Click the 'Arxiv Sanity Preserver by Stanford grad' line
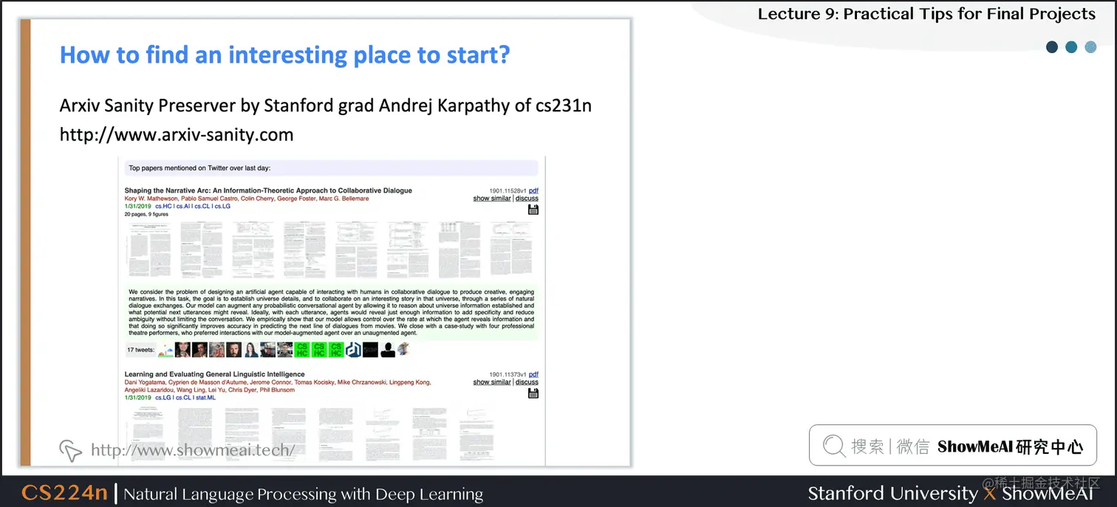The image size is (1117, 507). click(x=326, y=106)
